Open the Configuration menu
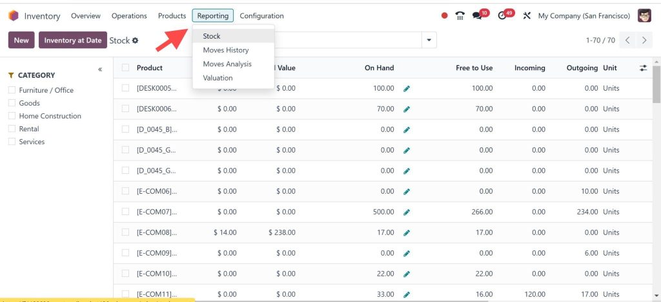Image resolution: width=661 pixels, height=302 pixels. point(261,16)
